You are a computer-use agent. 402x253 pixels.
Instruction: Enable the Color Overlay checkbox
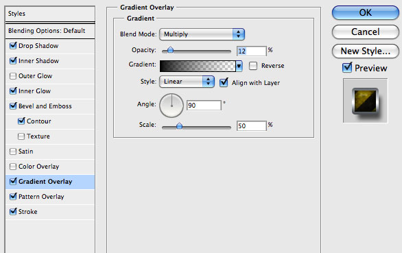point(13,167)
